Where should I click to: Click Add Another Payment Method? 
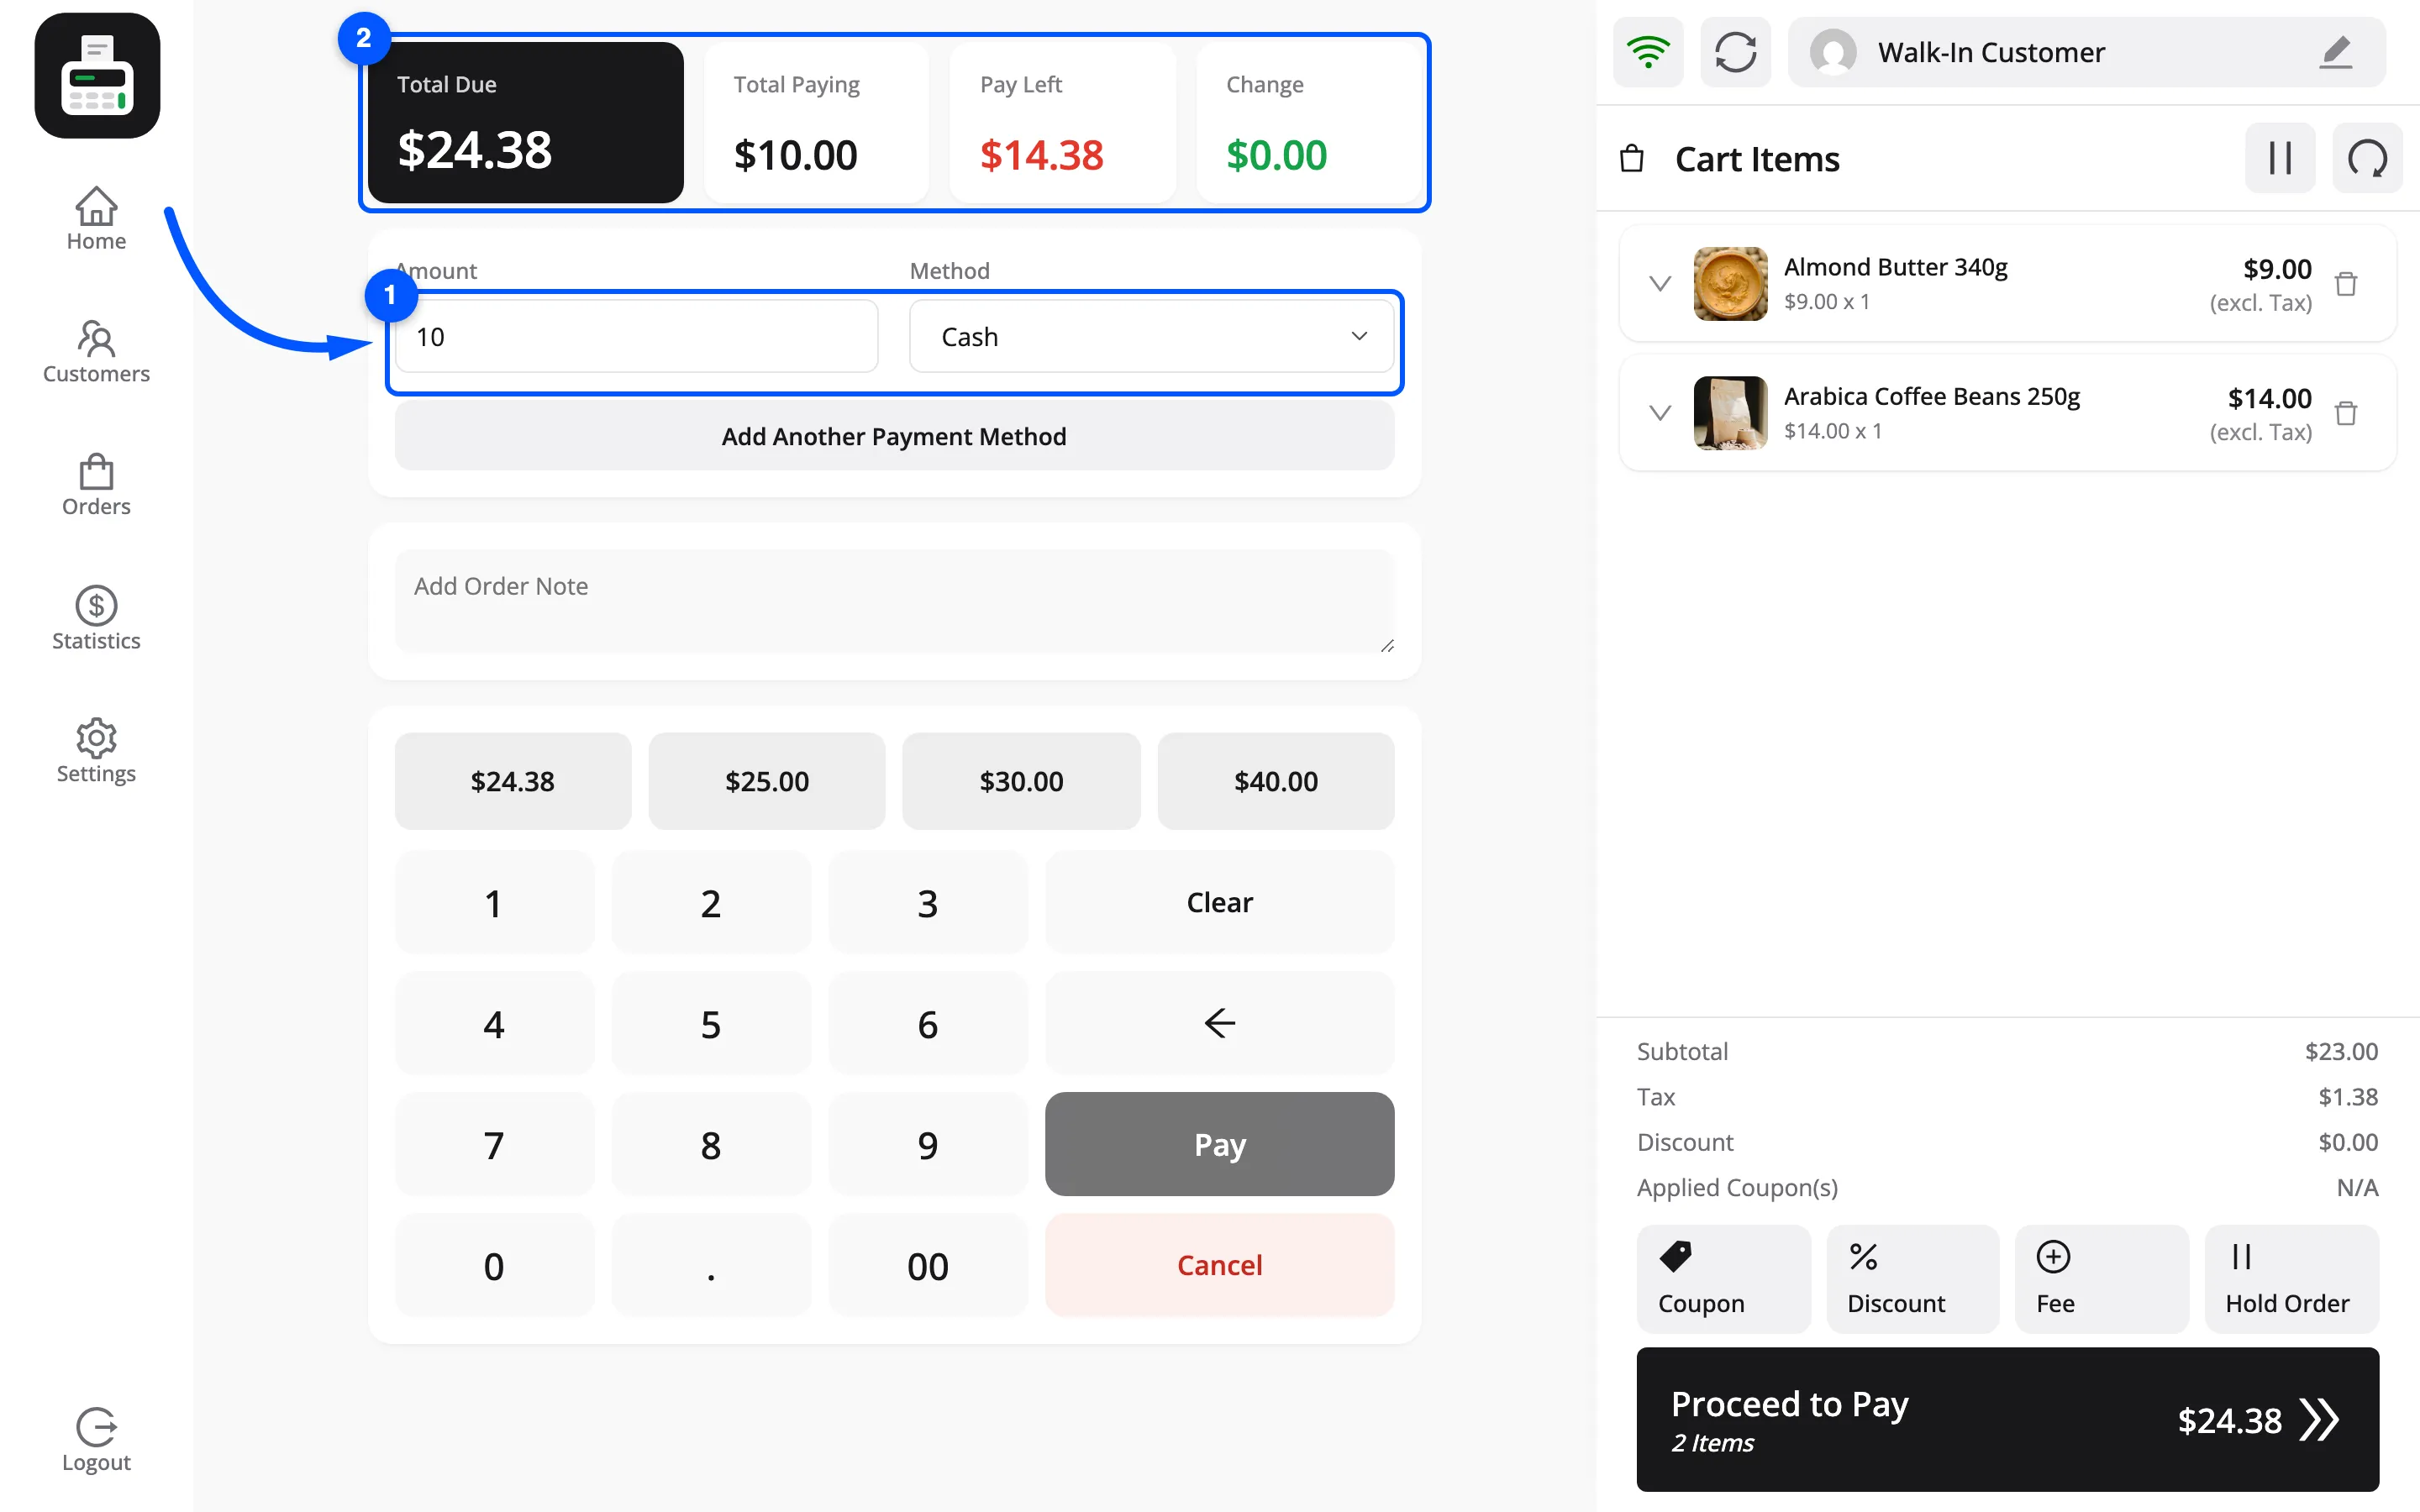tap(894, 436)
